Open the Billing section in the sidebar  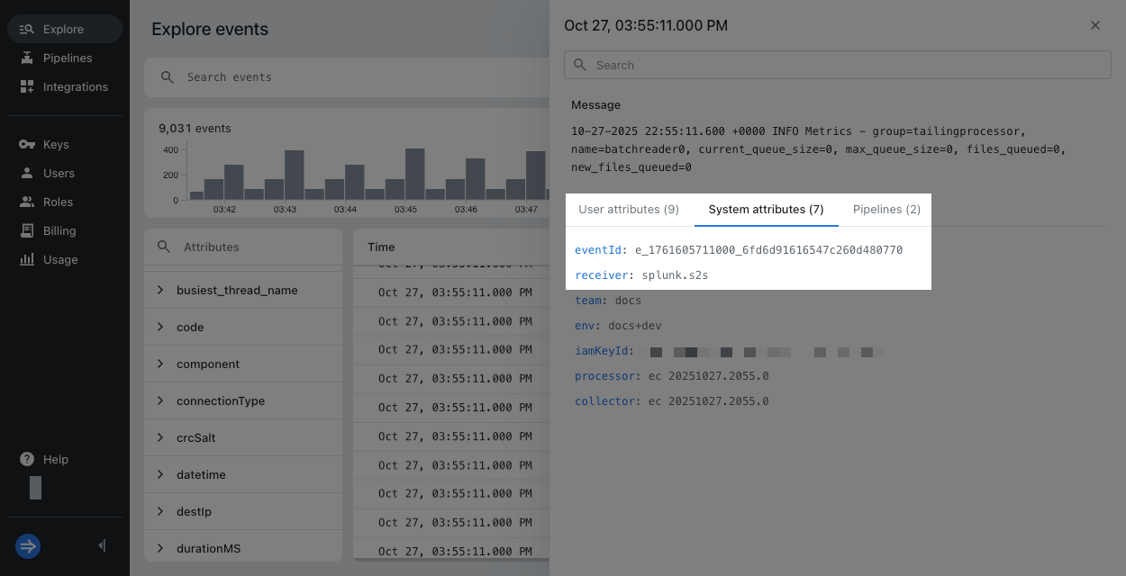tap(58, 230)
